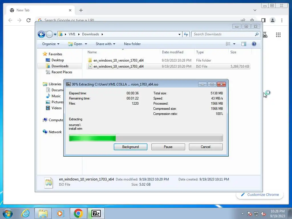Viewport: 292px width, 219px height.
Task: Open Recent Places in the sidebar
Action: pyautogui.click(x=62, y=72)
